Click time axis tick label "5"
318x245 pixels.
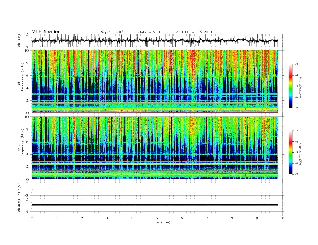157,218
